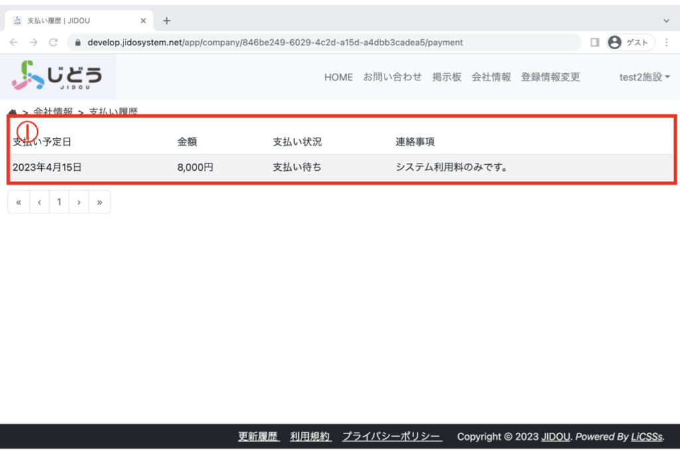This screenshot has height=454, width=680.
Task: Click the URL address bar
Action: click(319, 42)
